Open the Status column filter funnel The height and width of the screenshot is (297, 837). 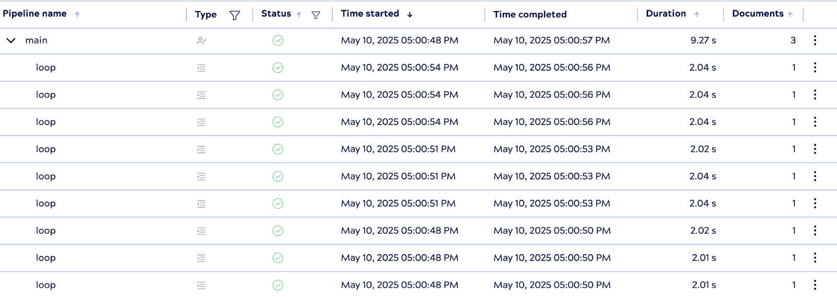[316, 15]
